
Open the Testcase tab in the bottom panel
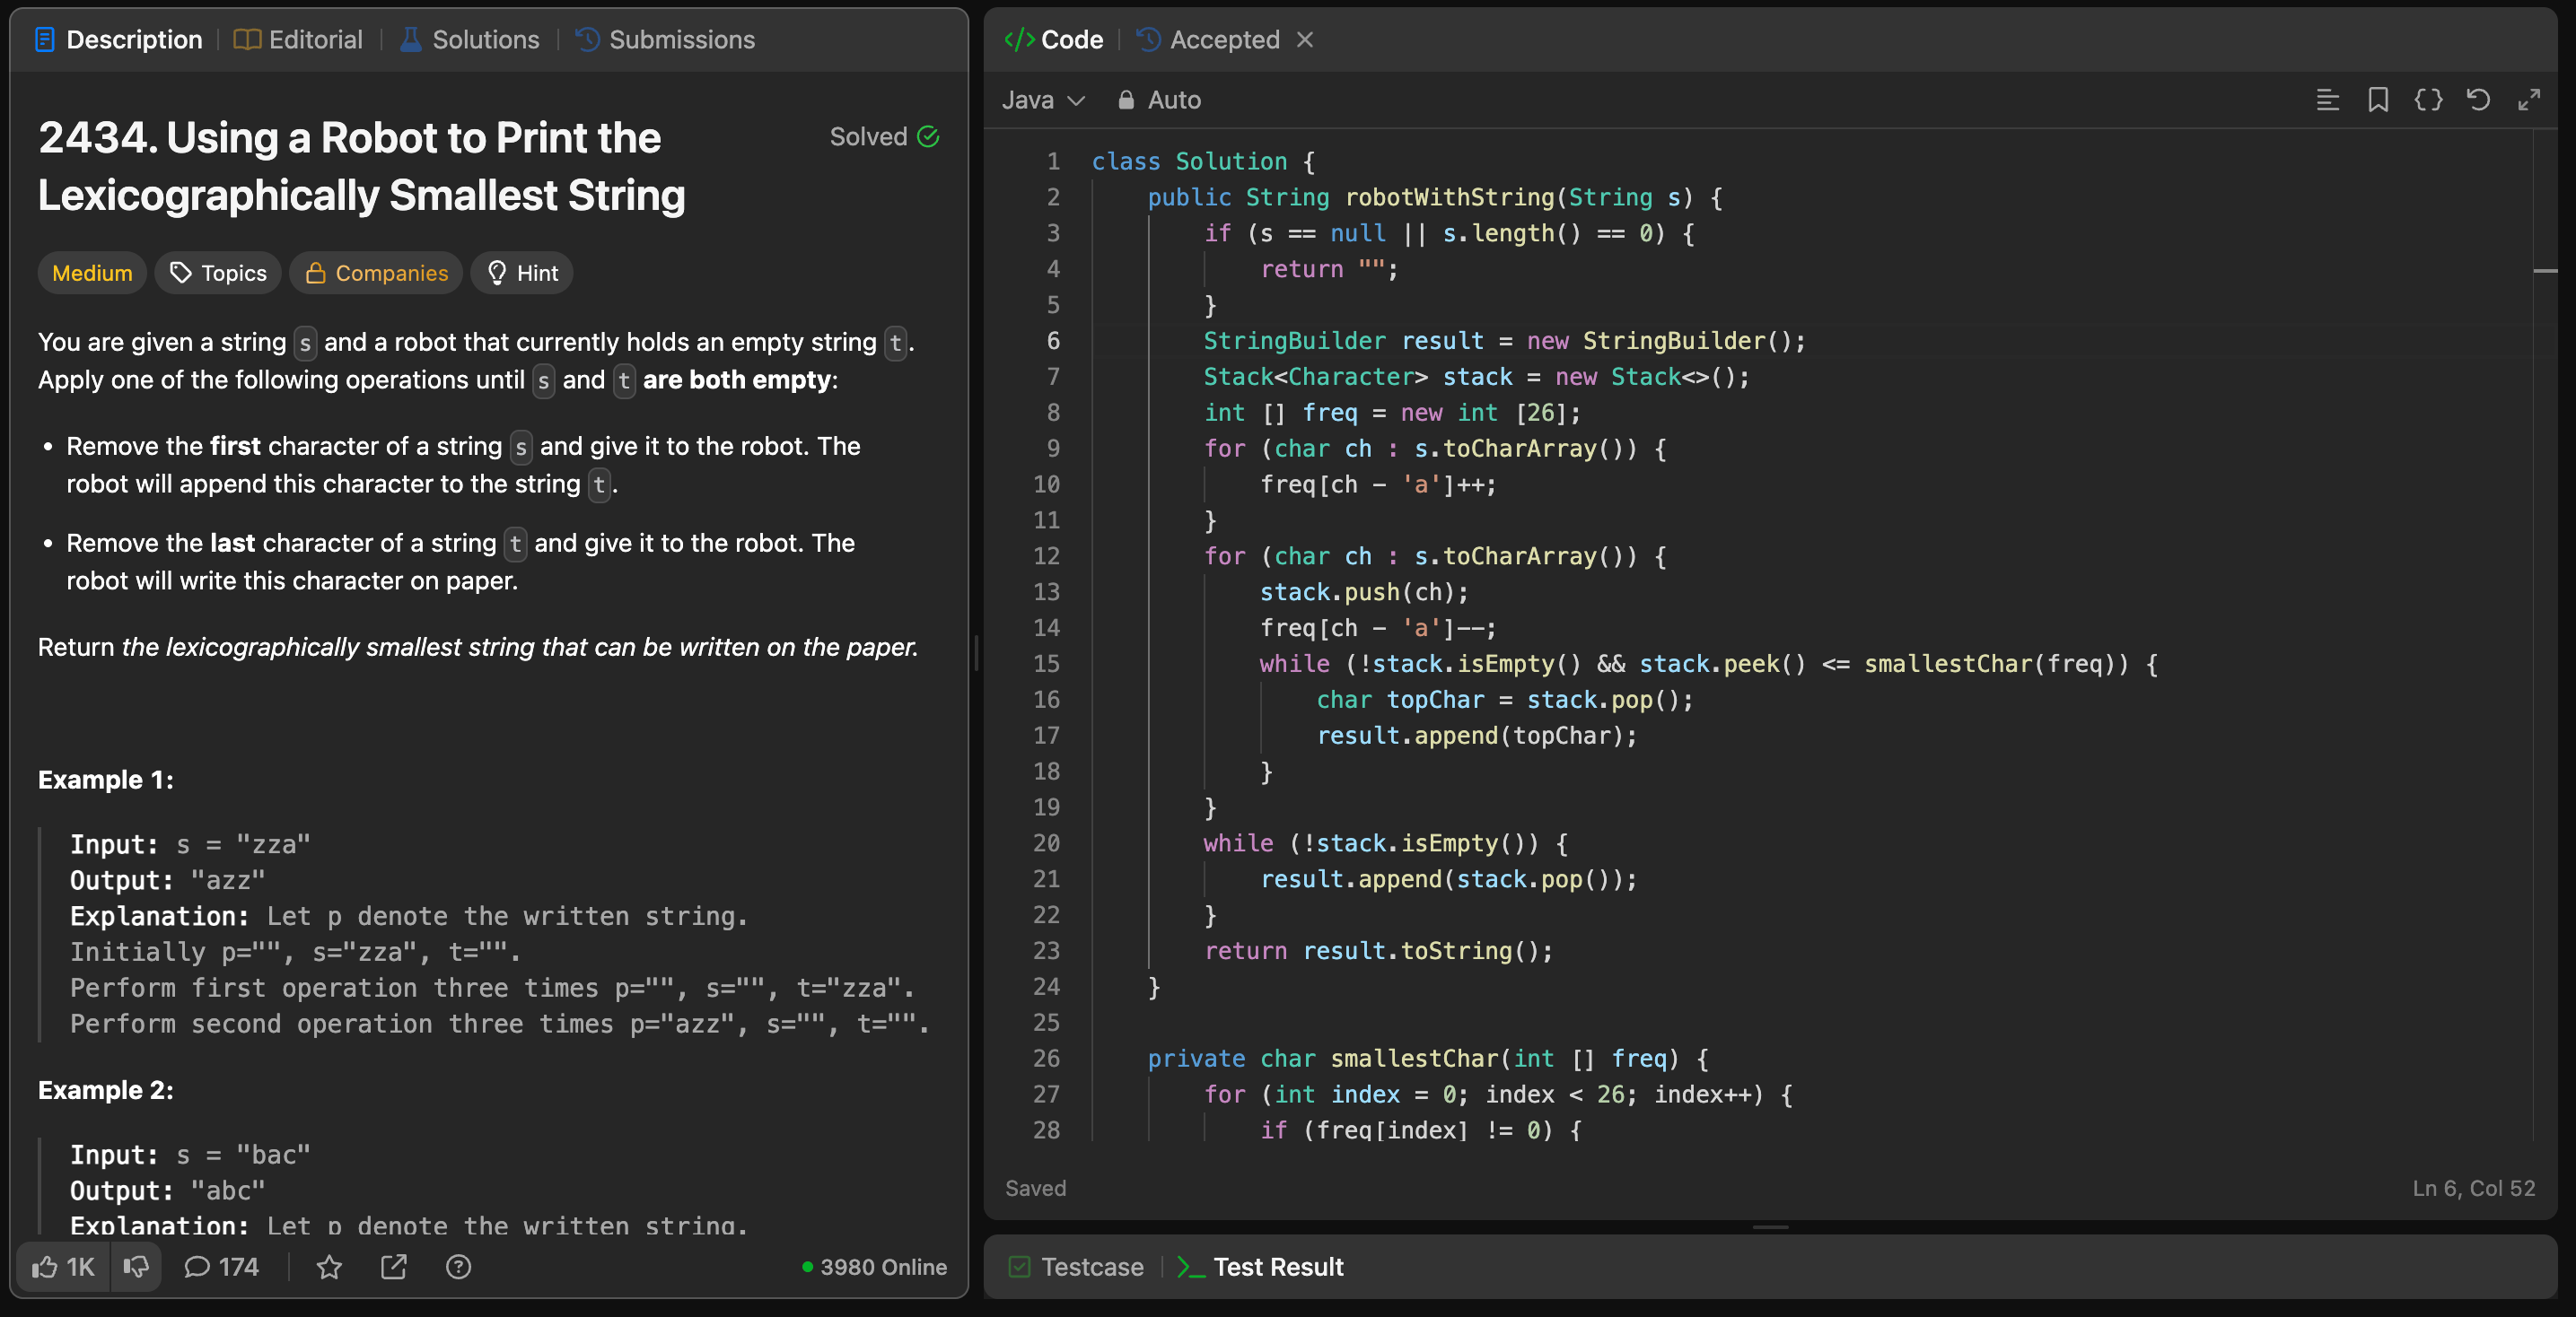[1076, 1267]
